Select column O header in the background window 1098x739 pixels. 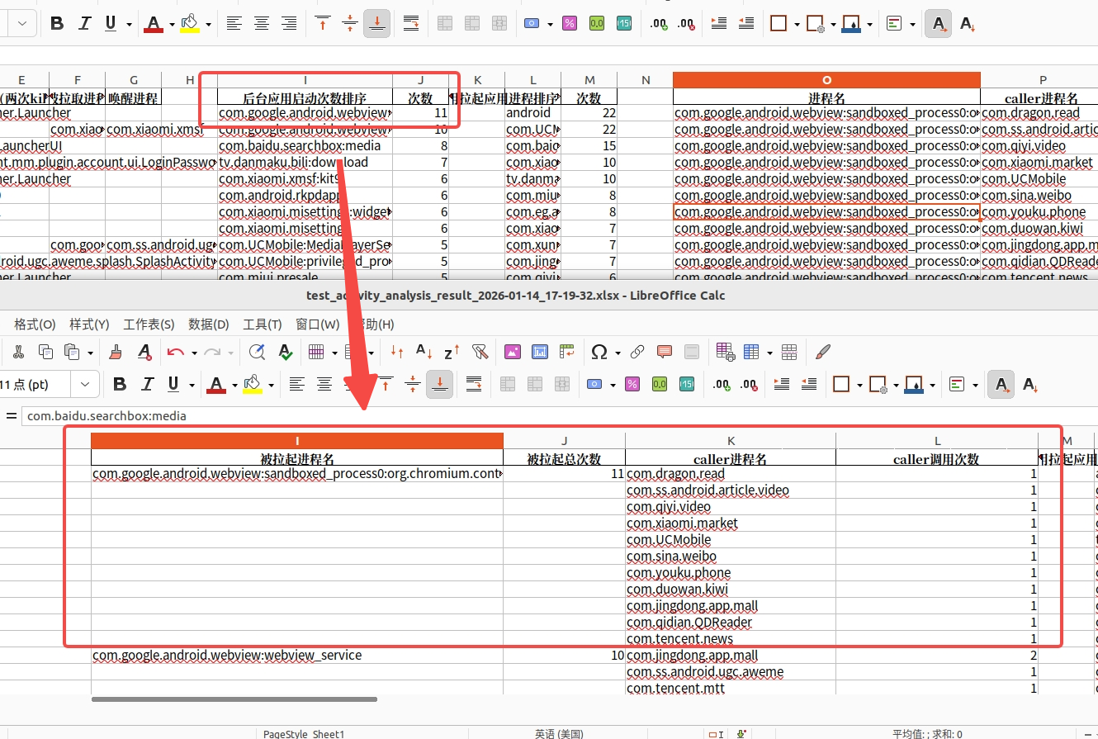(827, 80)
